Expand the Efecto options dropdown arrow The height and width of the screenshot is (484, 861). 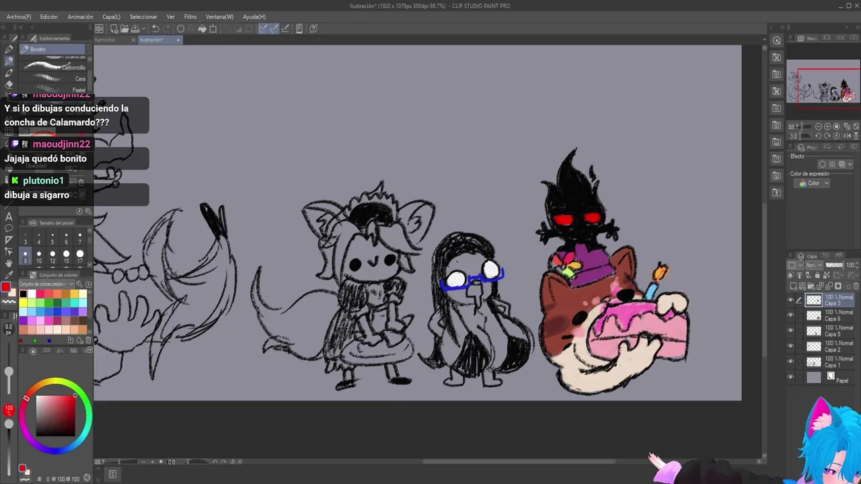[x=850, y=164]
